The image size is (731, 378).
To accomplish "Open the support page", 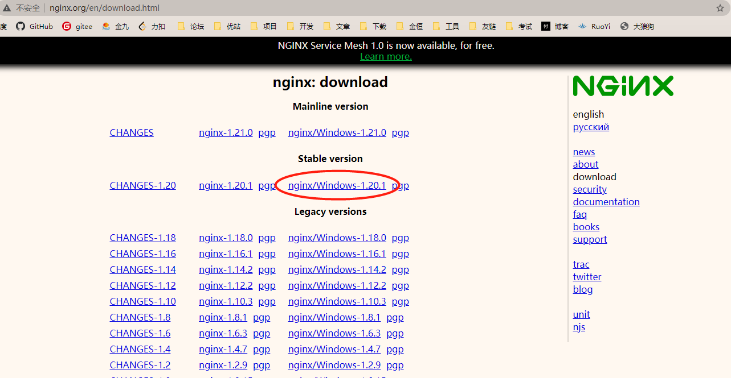I will point(590,239).
